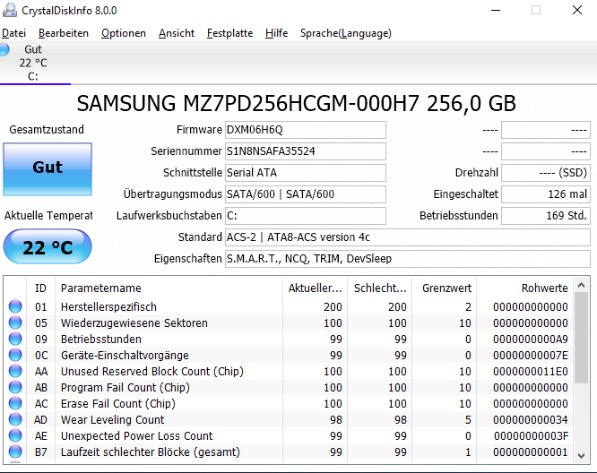Click the Gut health status button

(48, 169)
